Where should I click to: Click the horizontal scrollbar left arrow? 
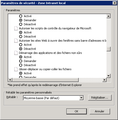[x=10, y=80]
